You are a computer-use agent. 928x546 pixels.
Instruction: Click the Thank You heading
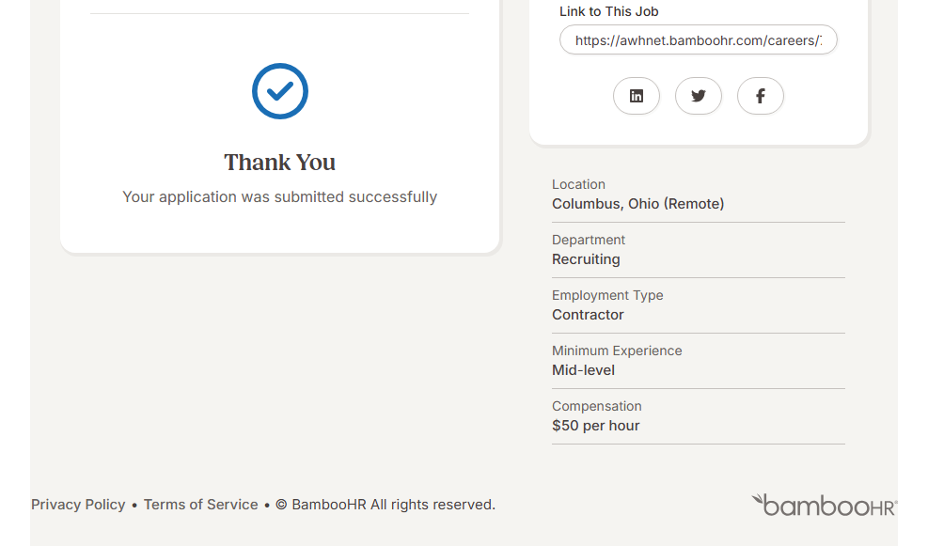pos(280,163)
